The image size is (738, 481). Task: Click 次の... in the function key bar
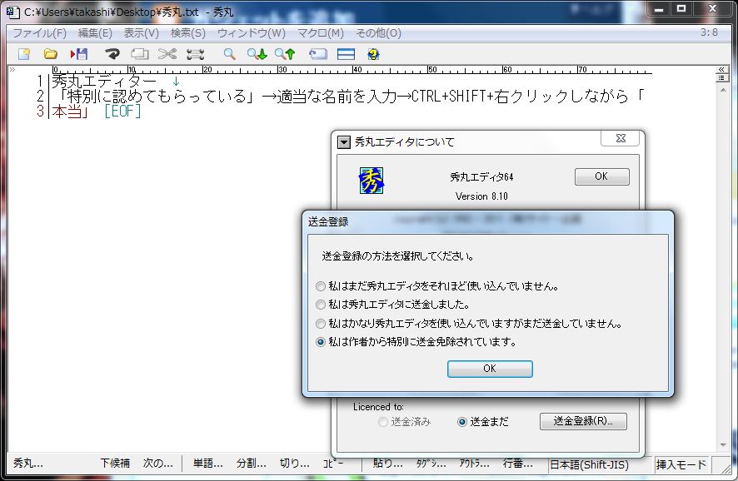pos(157,464)
